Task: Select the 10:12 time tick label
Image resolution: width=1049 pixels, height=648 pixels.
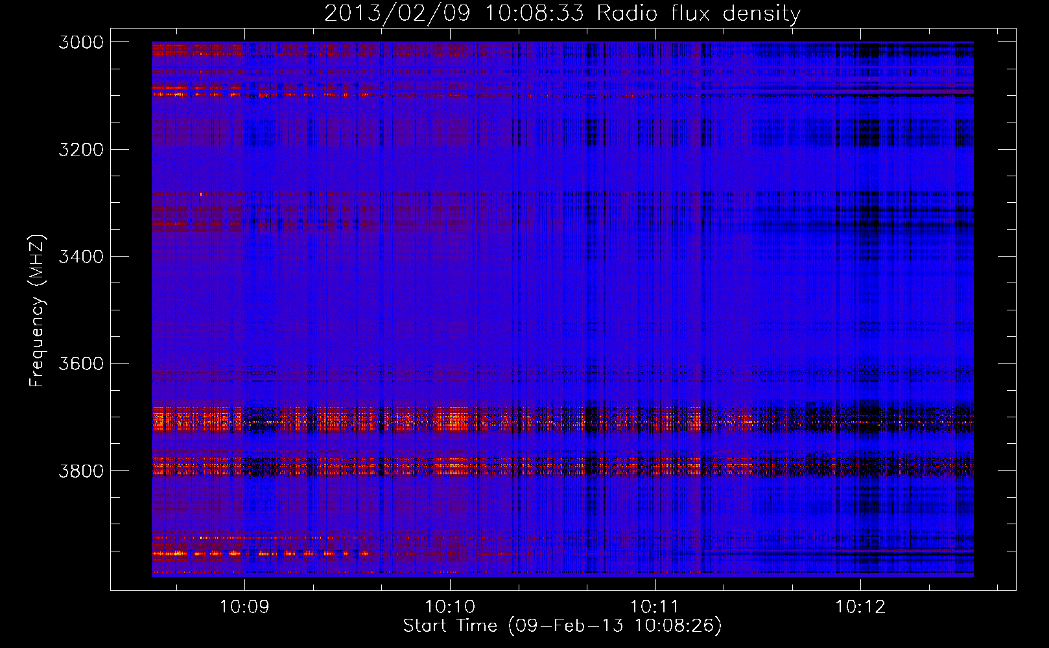Action: coord(860,607)
